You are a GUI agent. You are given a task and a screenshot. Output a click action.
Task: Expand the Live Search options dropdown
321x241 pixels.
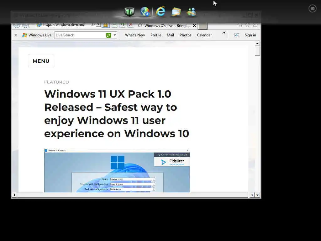pos(115,35)
